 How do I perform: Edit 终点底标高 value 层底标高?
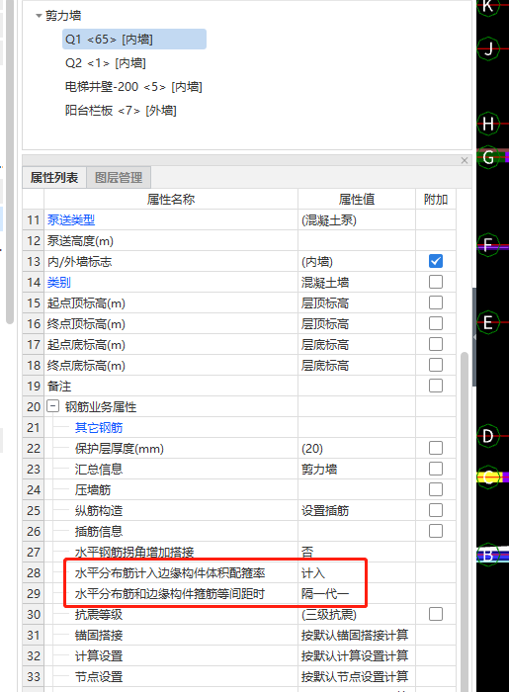tap(357, 365)
